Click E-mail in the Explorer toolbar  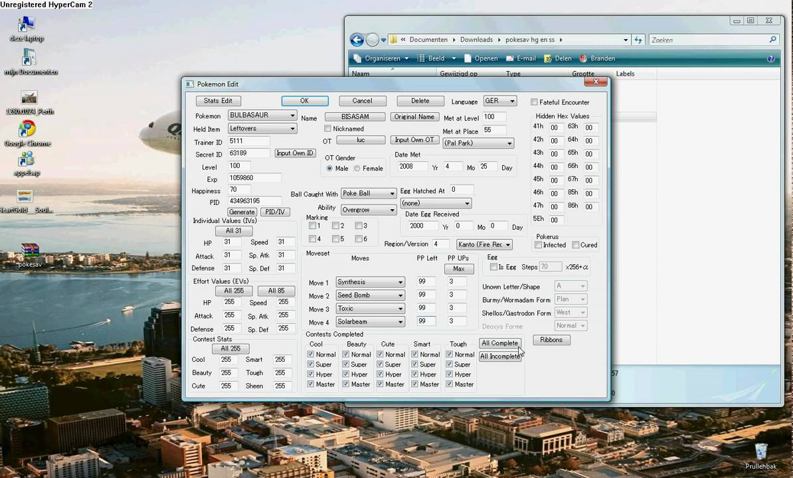click(x=521, y=58)
